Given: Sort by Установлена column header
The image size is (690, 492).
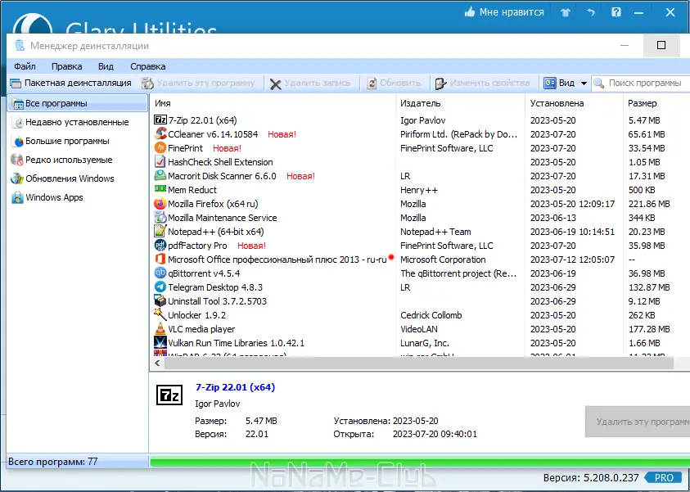Looking at the screenshot, I should pyautogui.click(x=574, y=103).
